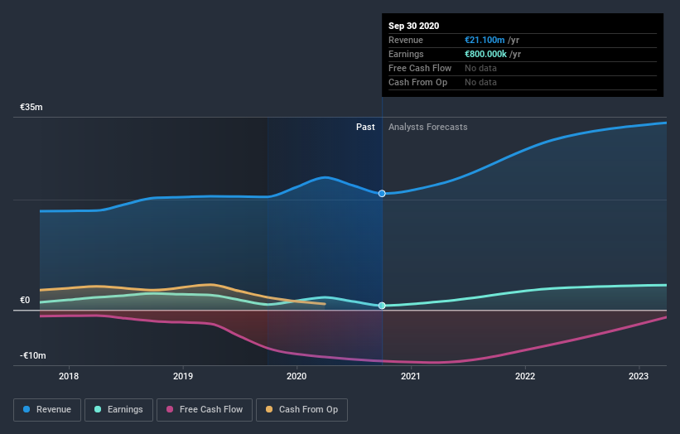Click the 2021 x-axis label

411,376
